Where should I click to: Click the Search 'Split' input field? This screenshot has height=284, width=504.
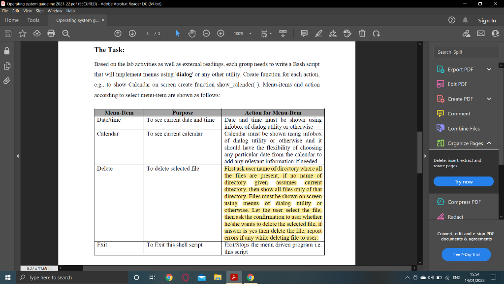coord(466,51)
